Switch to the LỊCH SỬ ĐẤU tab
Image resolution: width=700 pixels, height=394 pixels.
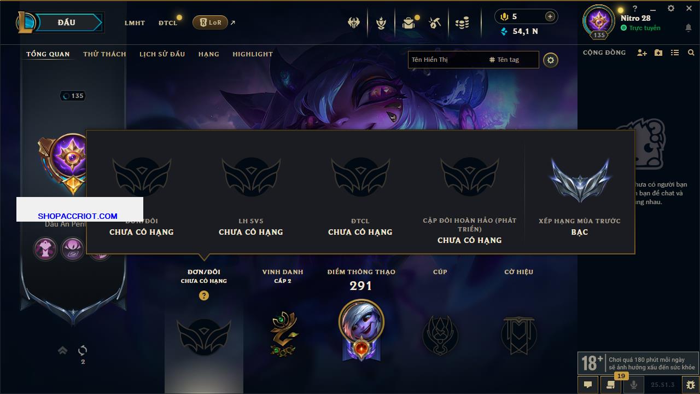pyautogui.click(x=162, y=54)
